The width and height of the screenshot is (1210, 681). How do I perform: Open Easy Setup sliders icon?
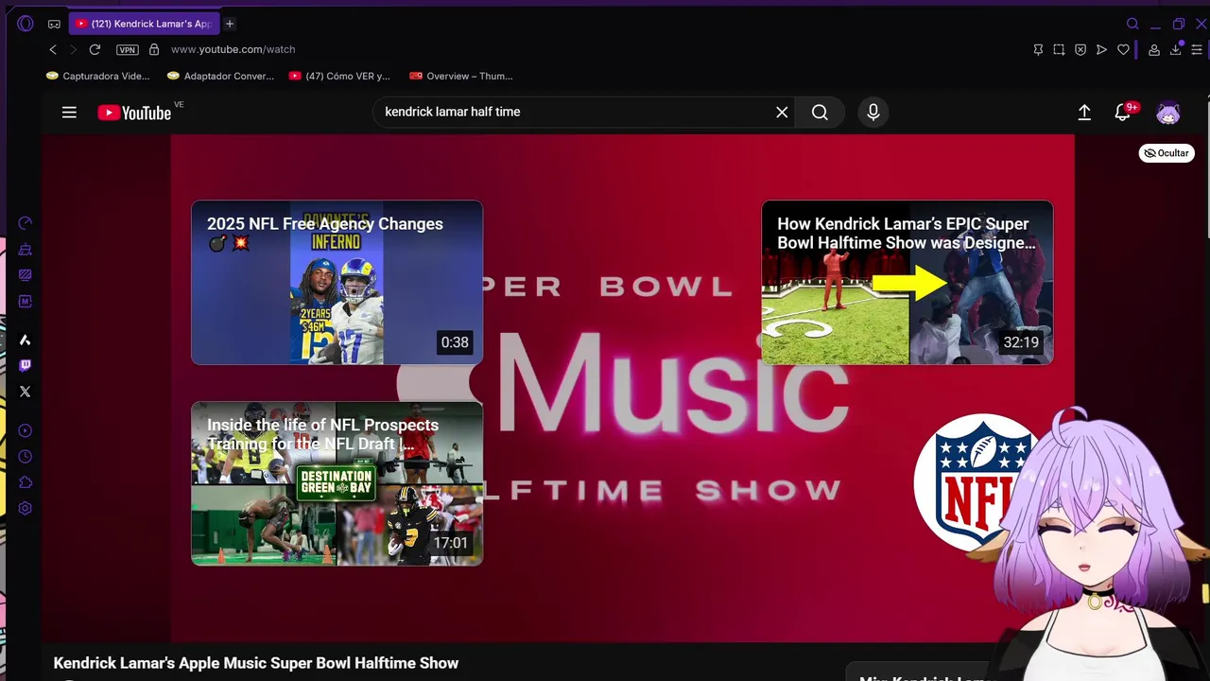pyautogui.click(x=1197, y=49)
